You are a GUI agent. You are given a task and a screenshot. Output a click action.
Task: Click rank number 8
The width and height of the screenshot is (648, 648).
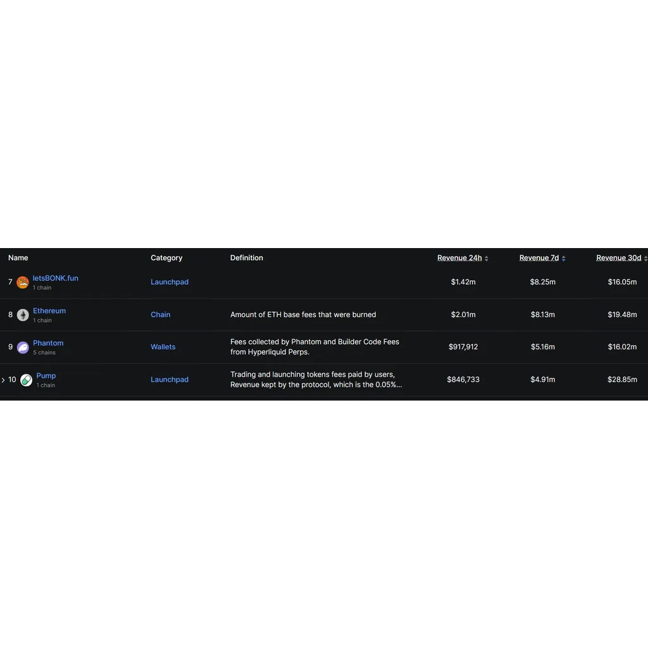pos(10,315)
